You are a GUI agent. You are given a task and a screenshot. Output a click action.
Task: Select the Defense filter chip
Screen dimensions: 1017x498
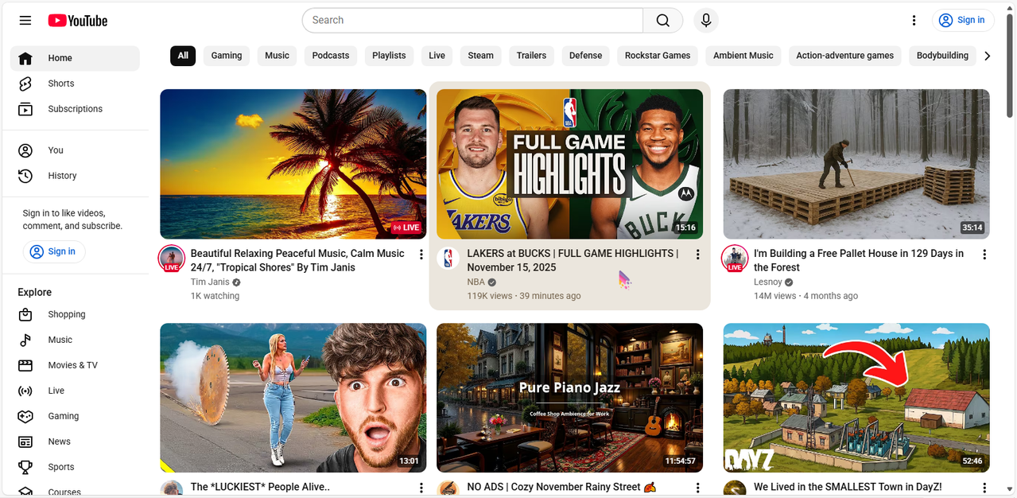coord(585,56)
